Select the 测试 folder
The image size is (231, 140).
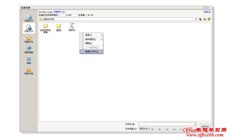(59, 28)
